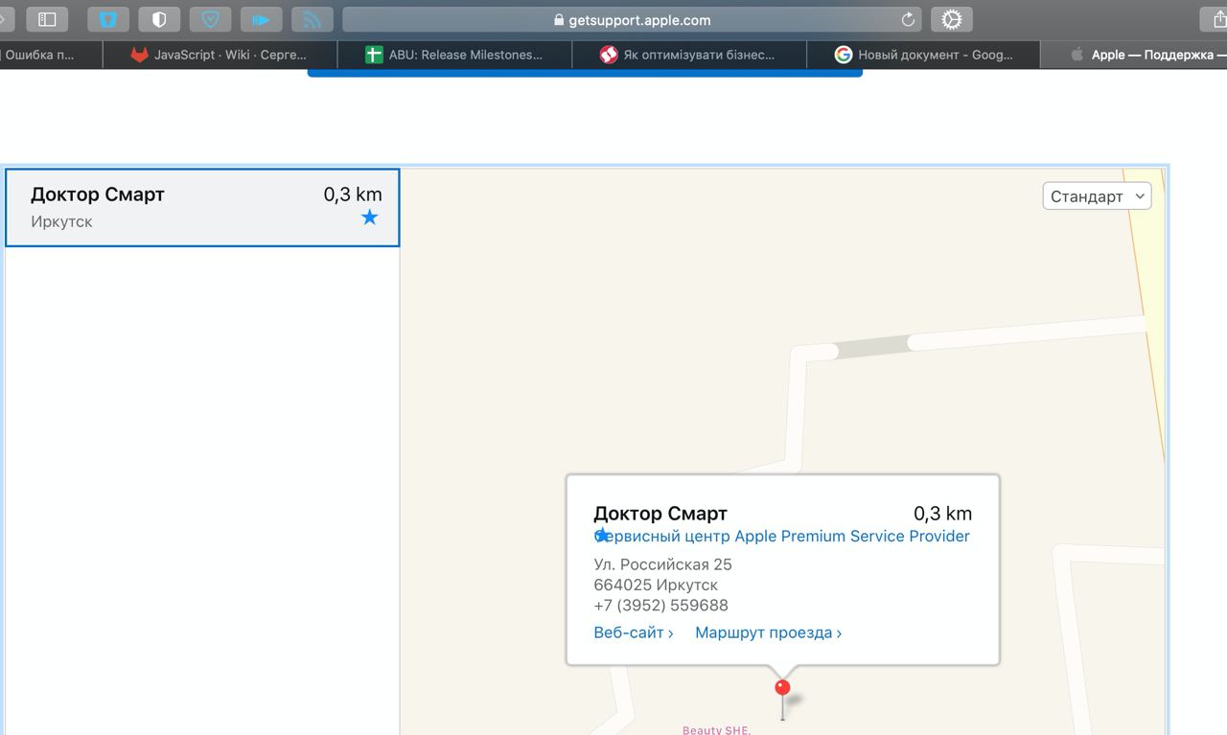Toggle the Safari sidebar button

point(47,19)
